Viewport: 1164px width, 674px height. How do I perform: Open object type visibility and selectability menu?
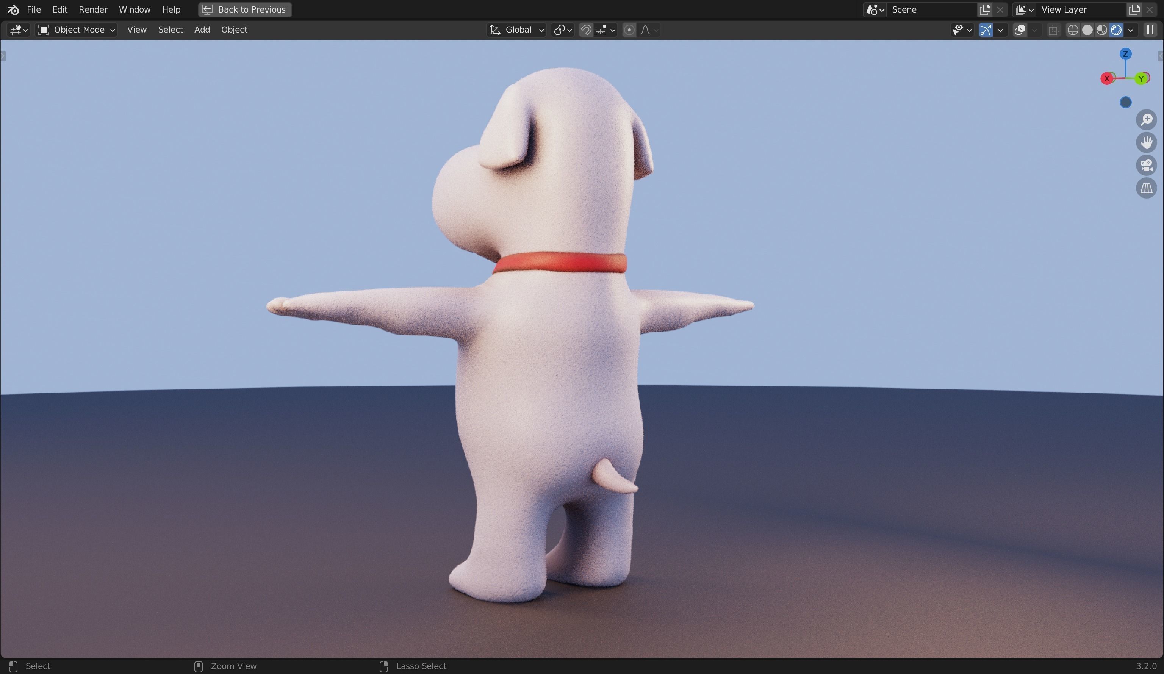[x=962, y=30]
